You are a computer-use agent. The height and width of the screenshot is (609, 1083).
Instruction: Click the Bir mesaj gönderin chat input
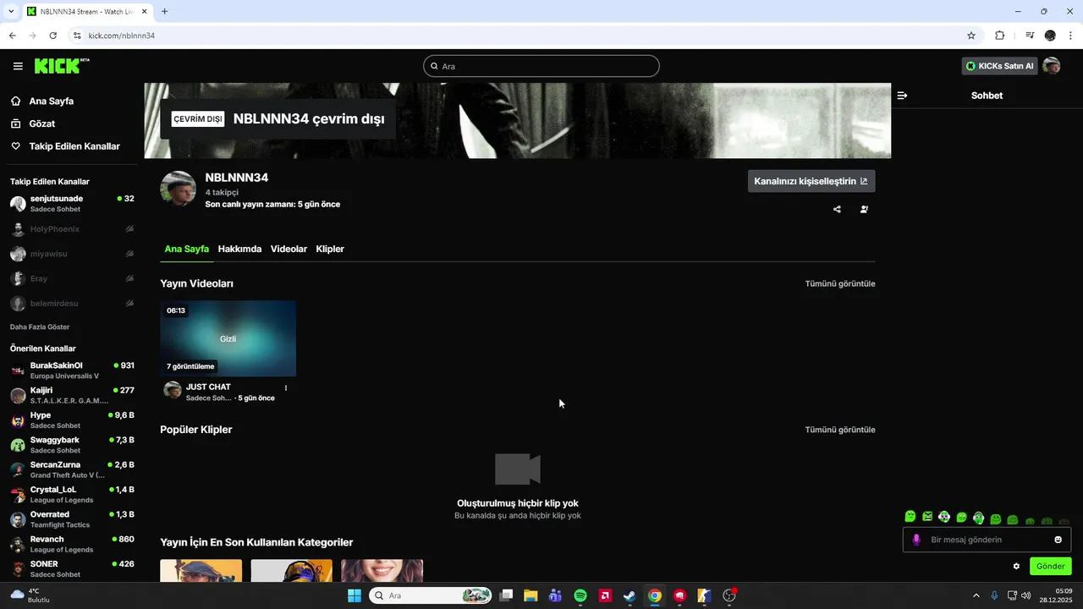coord(987,540)
